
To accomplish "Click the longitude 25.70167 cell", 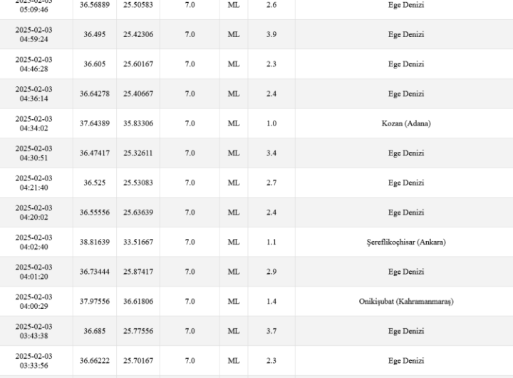I will tap(138, 361).
